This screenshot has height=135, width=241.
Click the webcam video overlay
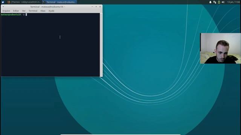(220, 48)
